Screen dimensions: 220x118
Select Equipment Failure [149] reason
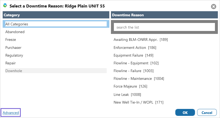[x=133, y=55]
